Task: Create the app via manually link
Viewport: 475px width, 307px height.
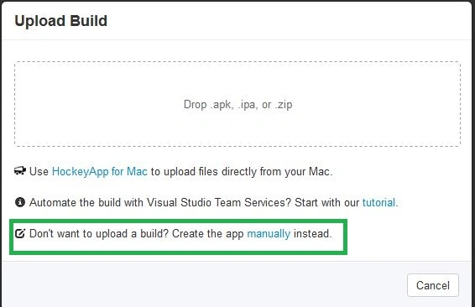Action: tap(269, 234)
